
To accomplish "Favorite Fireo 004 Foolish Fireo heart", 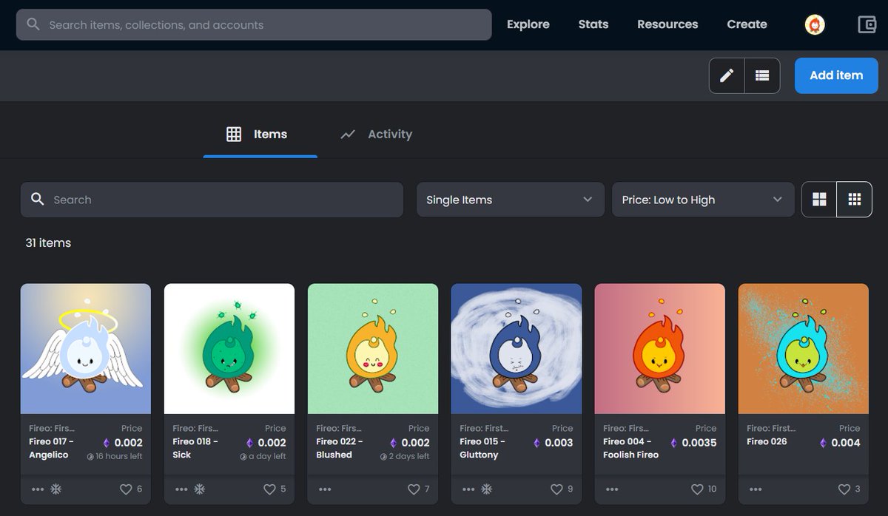I will [697, 489].
